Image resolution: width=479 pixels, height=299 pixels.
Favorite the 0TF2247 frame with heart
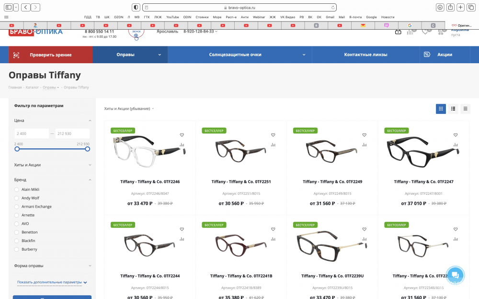(x=456, y=135)
